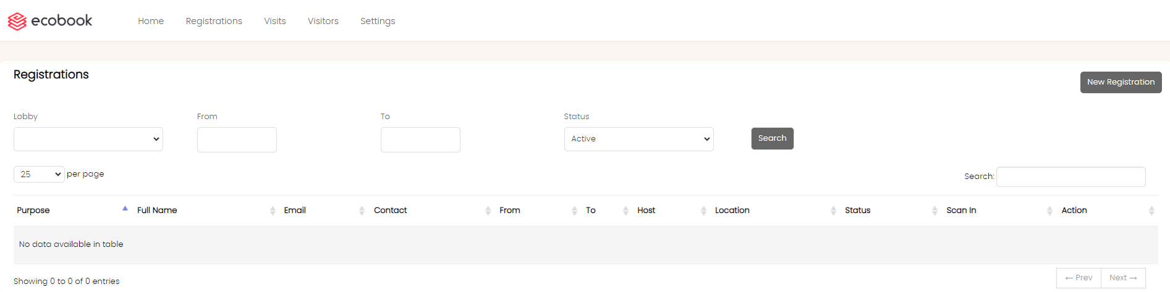This screenshot has height=292, width=1170.
Task: Change the 25 per page dropdown
Action: tap(39, 174)
